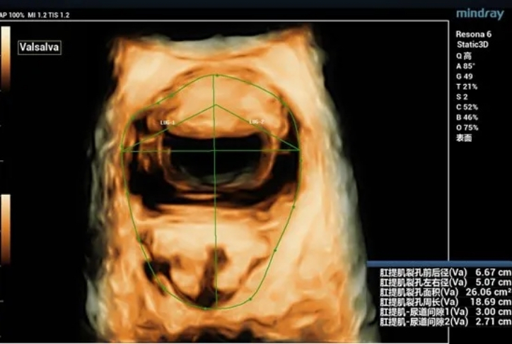This screenshot has width=512, height=344.
Task: Click the LUG-1 measurement label
Action: click(x=168, y=123)
